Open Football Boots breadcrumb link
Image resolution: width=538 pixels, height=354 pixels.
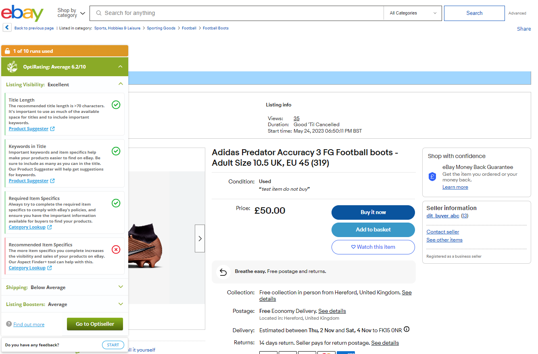click(x=216, y=28)
